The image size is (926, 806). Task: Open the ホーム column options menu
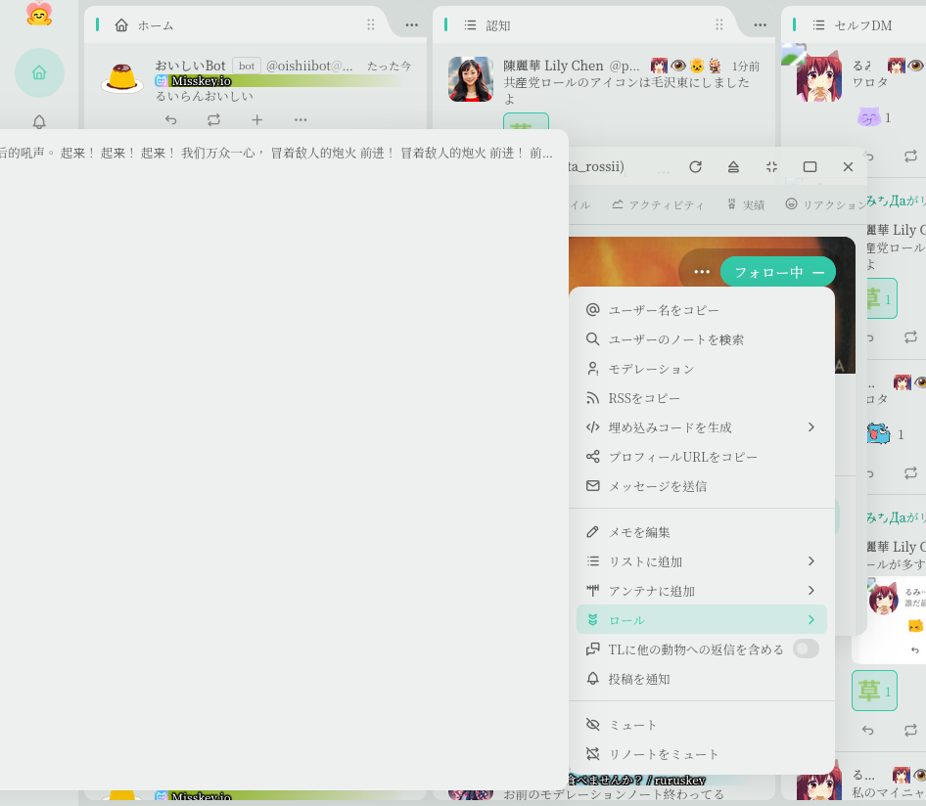(x=411, y=25)
